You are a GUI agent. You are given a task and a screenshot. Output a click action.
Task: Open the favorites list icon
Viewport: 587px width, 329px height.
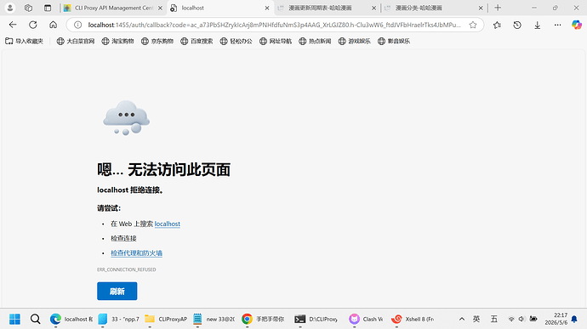click(x=497, y=25)
